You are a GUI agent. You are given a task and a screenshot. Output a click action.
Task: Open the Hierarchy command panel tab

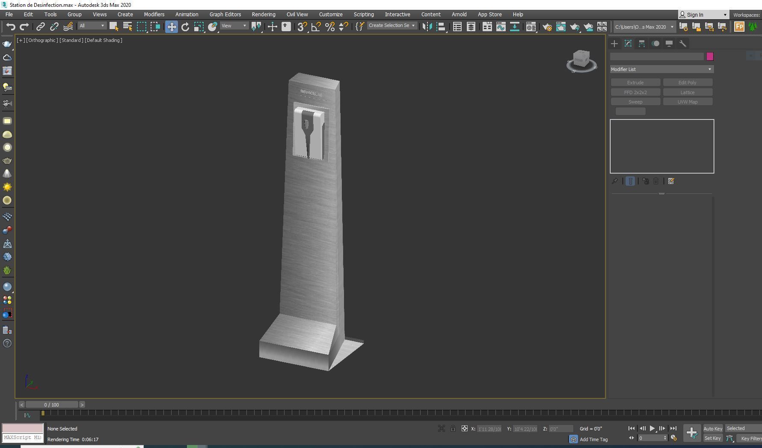(642, 44)
